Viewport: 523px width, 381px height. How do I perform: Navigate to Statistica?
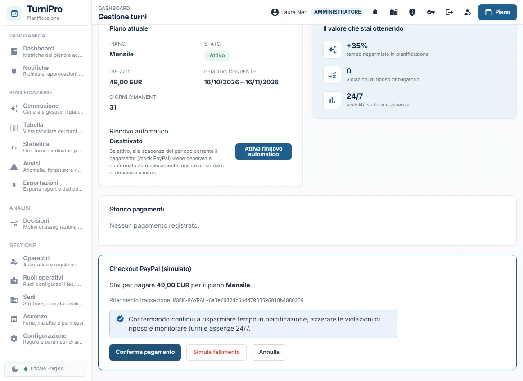[46, 147]
